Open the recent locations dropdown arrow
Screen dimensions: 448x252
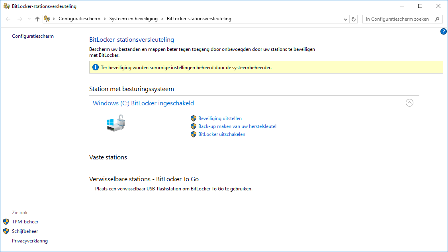29,19
